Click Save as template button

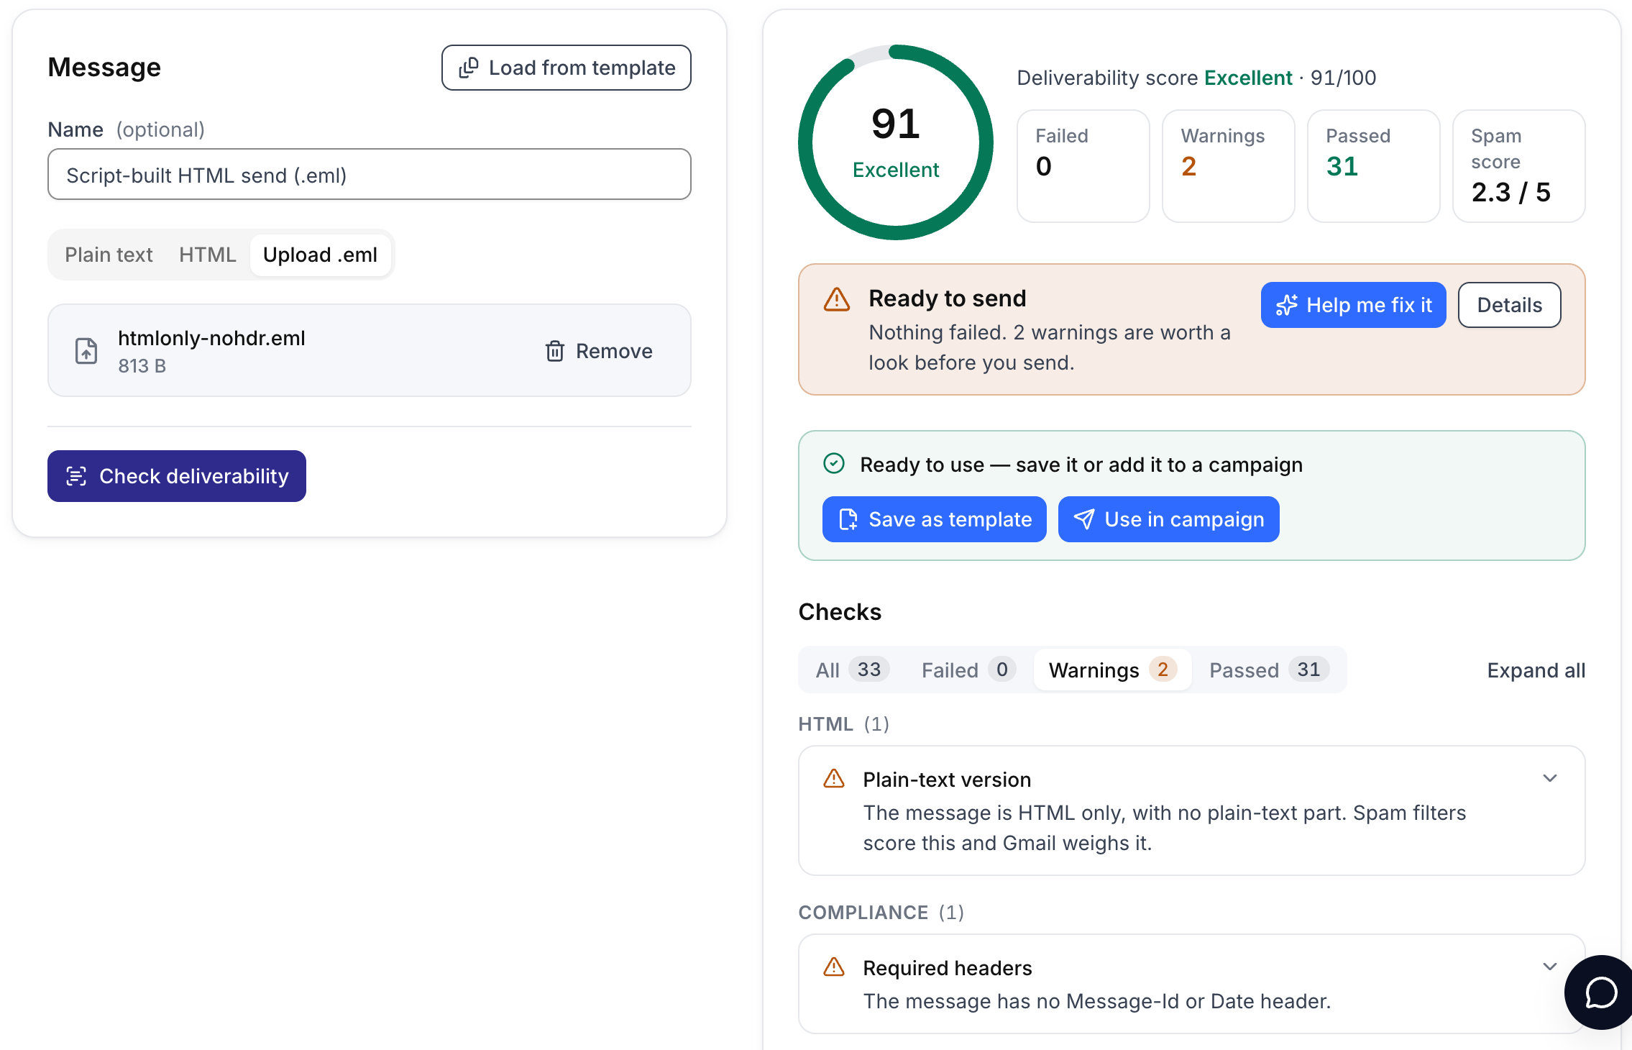tap(934, 519)
